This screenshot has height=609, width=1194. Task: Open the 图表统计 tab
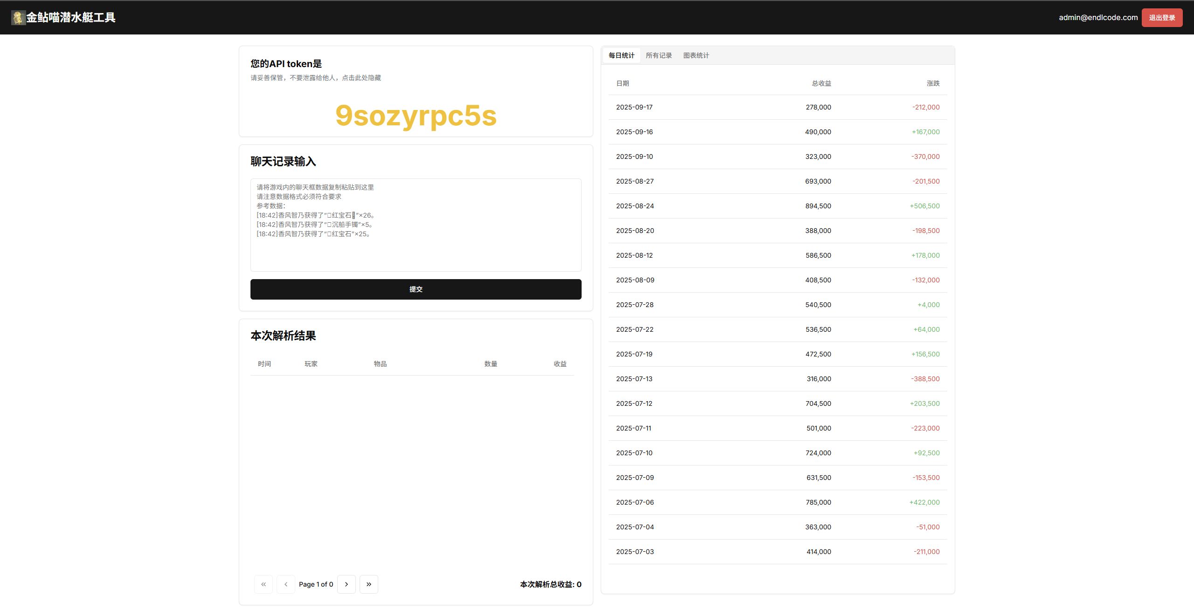[696, 55]
